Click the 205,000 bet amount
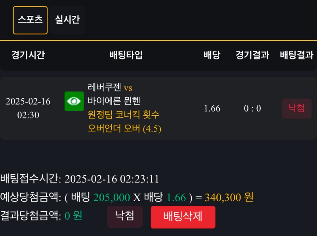This screenshot has height=236, width=317. [112, 197]
